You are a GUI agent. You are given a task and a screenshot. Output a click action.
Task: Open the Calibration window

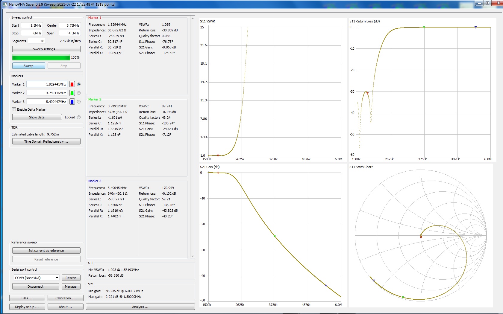coord(65,298)
